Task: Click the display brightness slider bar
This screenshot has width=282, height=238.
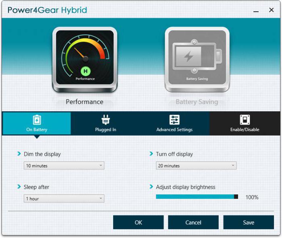Action: 197,197
